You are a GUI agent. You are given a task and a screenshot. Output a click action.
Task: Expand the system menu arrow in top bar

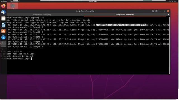point(177,1)
